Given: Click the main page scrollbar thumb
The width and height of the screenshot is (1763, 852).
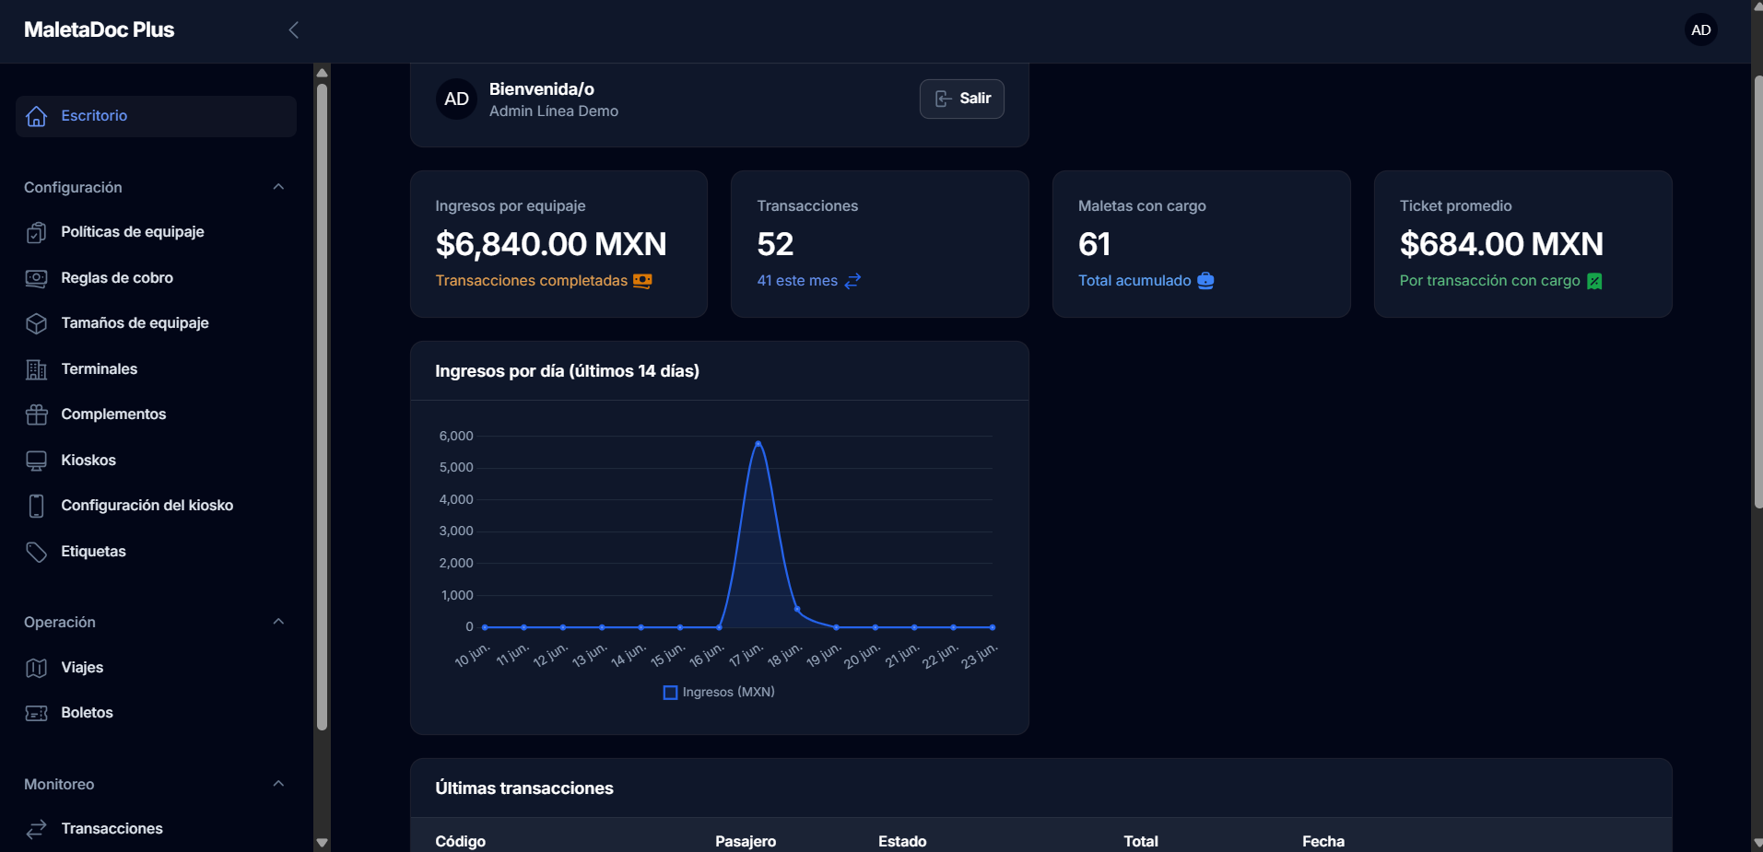Looking at the screenshot, I should click(1757, 291).
